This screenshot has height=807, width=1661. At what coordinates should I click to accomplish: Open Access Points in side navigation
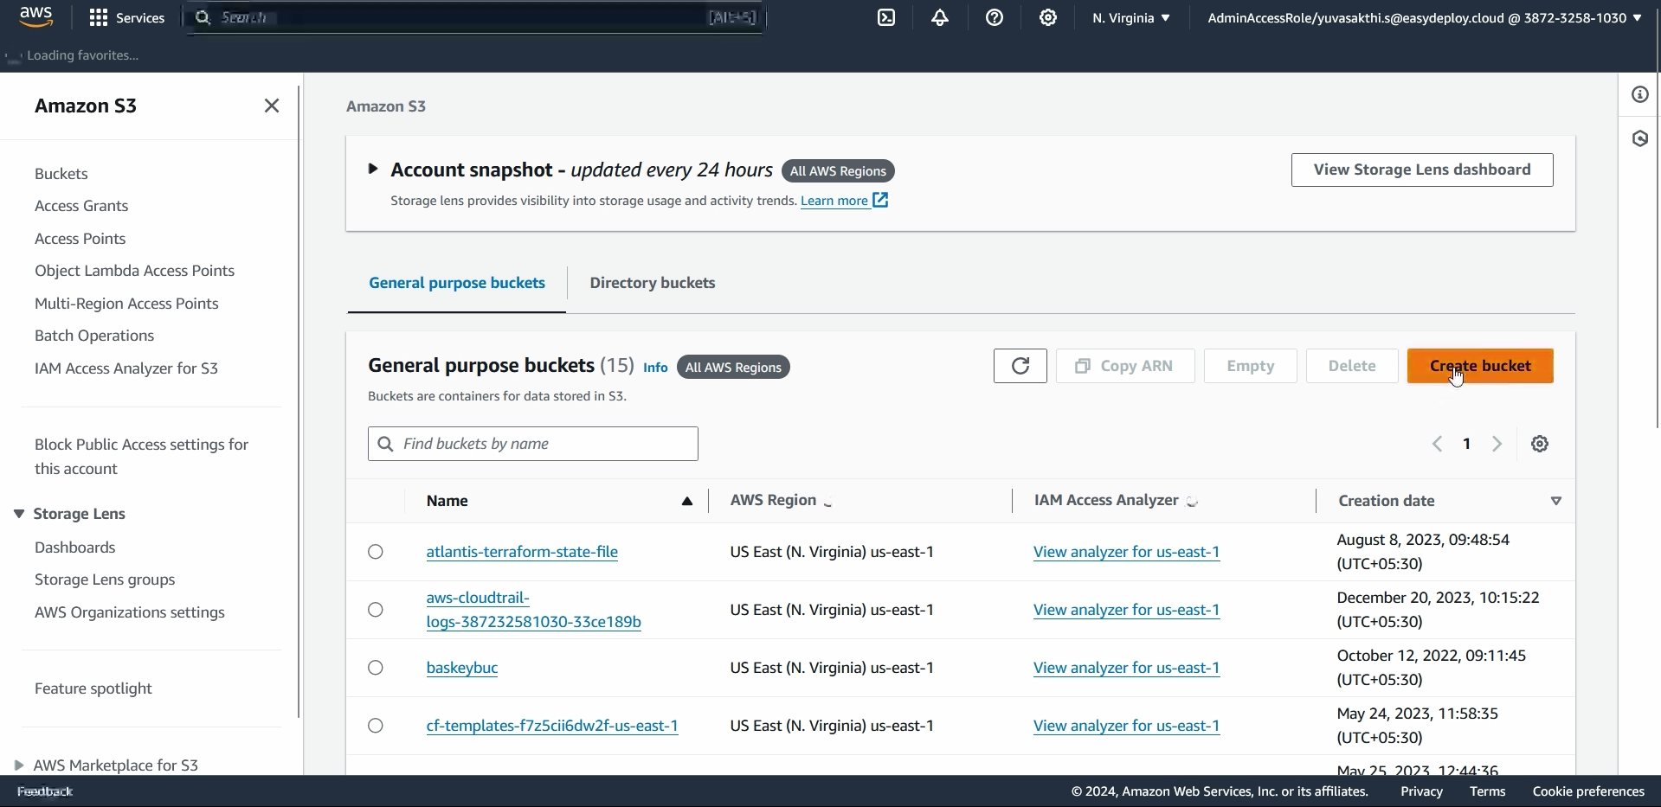(x=80, y=239)
